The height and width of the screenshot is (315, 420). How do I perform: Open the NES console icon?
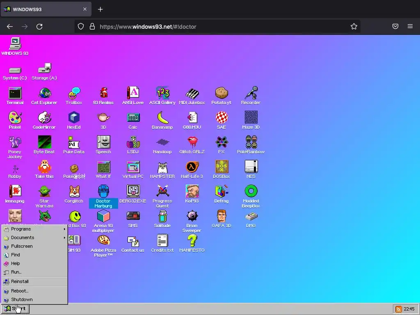[x=251, y=170]
